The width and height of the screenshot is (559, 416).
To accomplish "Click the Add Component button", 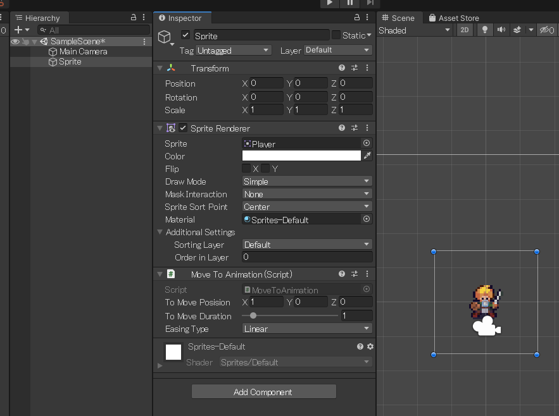I will click(263, 391).
